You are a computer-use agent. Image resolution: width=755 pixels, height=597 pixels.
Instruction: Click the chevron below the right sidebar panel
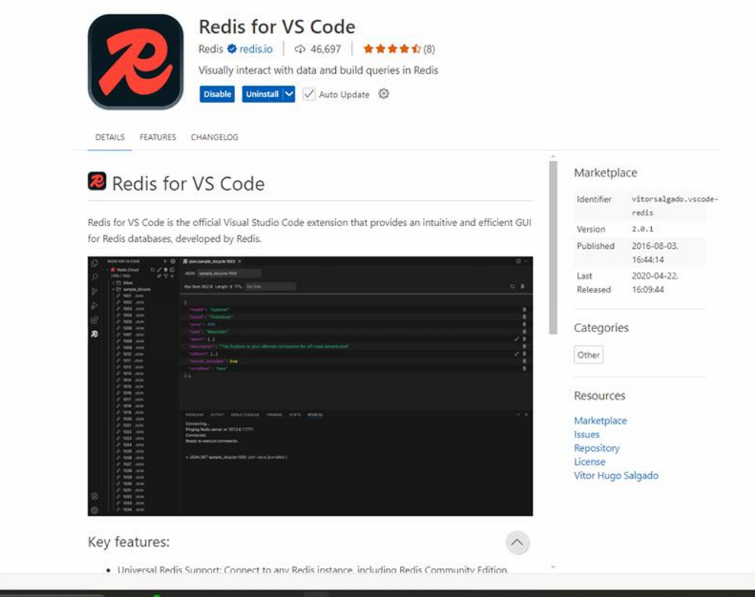pos(551,568)
